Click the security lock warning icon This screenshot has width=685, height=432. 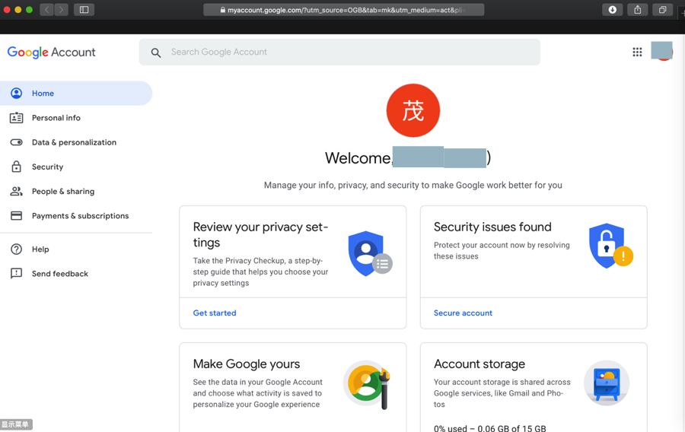(610, 246)
